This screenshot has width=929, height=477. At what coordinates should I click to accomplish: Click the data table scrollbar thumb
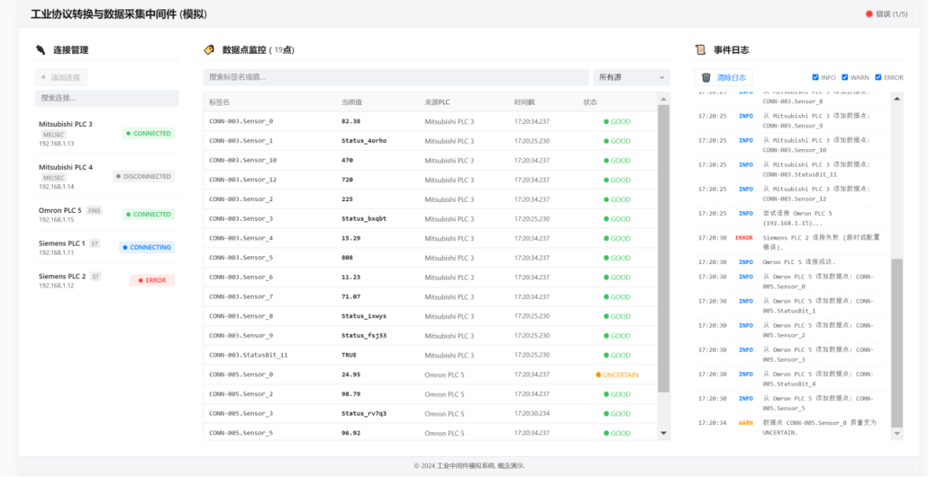663,249
